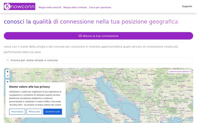Open the Supporto link
The height and width of the screenshot is (123, 197).
187,6
